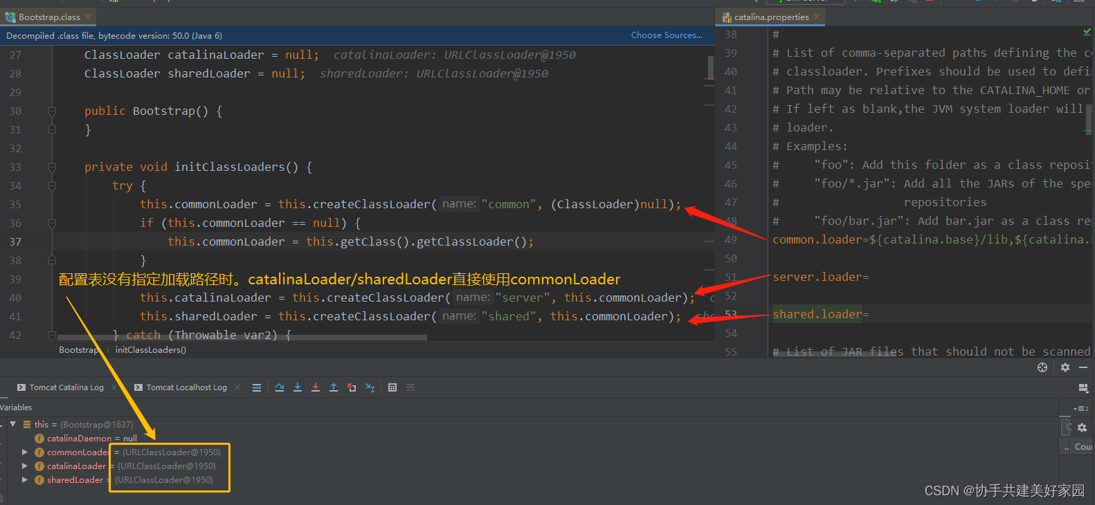Click the Bootstrap breadcrumb below the editor
Image resolution: width=1095 pixels, height=505 pixels.
coord(79,350)
